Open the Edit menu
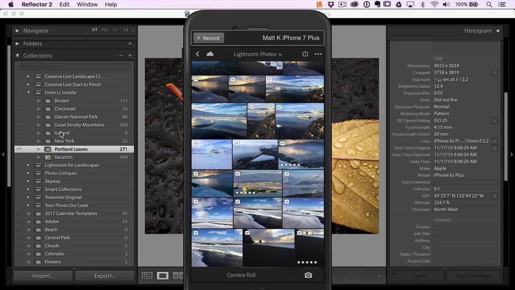Viewport: 515px width, 290px height. (x=64, y=4)
